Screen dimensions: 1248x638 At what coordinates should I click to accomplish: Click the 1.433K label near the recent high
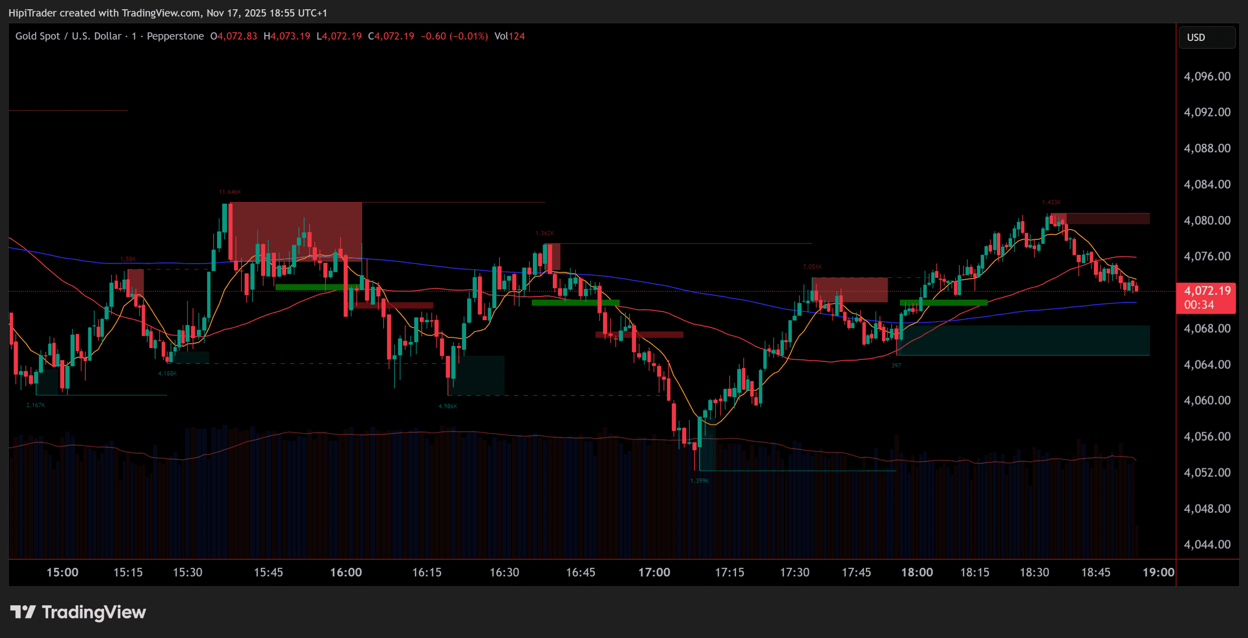pos(1051,202)
